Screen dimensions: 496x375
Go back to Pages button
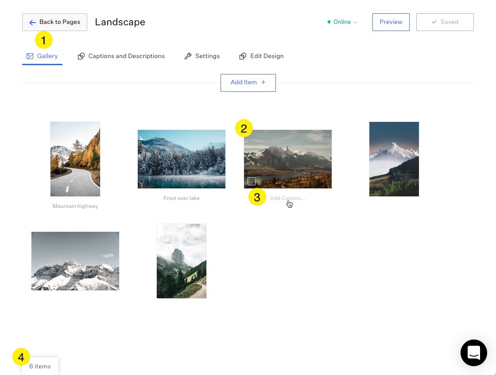tap(55, 22)
